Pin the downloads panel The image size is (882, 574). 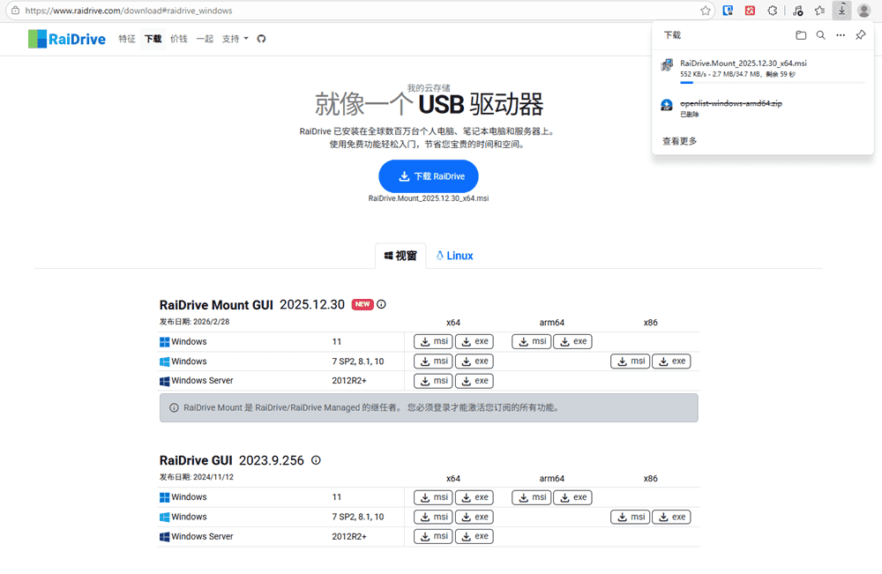click(x=861, y=35)
